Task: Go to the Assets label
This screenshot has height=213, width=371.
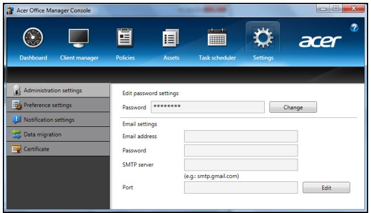Action: point(171,58)
